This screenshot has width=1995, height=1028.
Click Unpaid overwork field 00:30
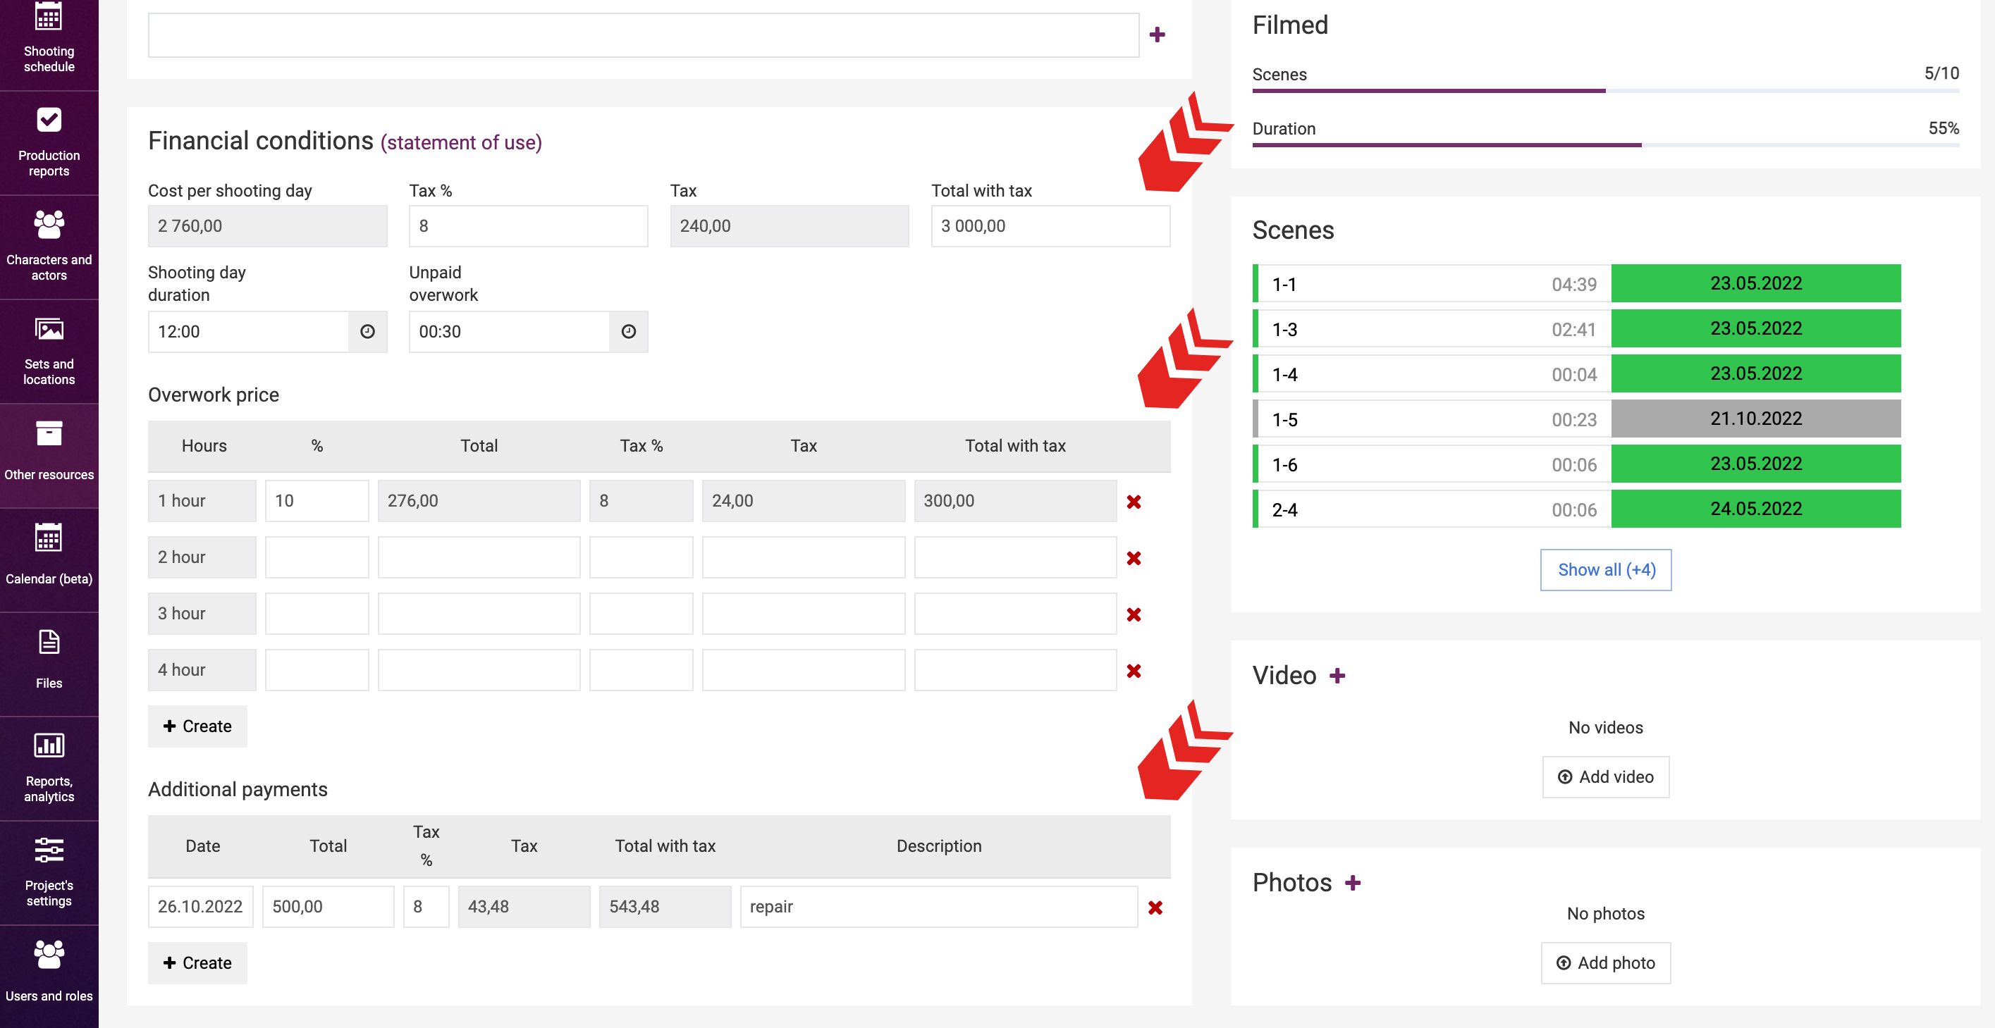(x=509, y=331)
